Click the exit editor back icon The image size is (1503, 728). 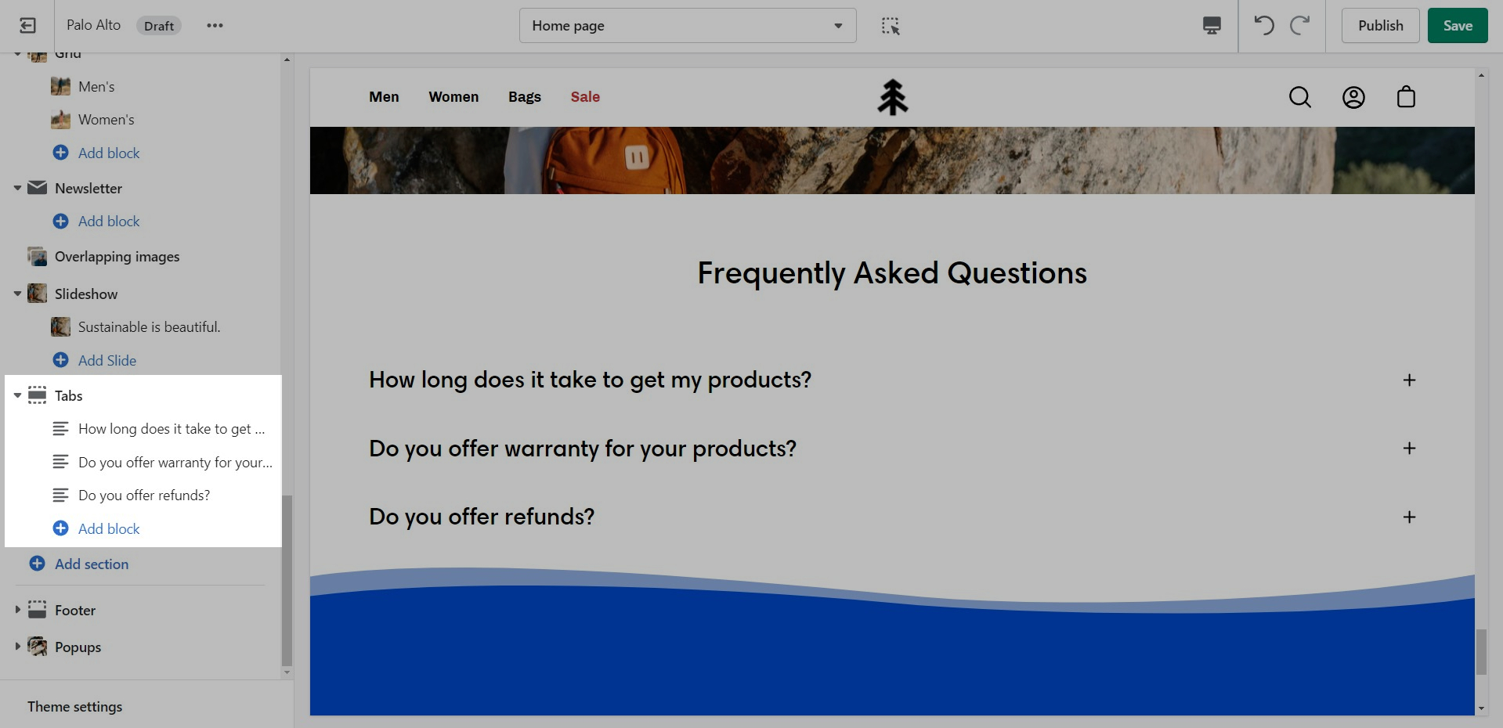coord(27,26)
